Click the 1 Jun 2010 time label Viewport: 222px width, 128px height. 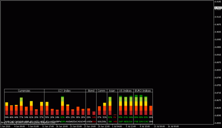(x=5, y=126)
